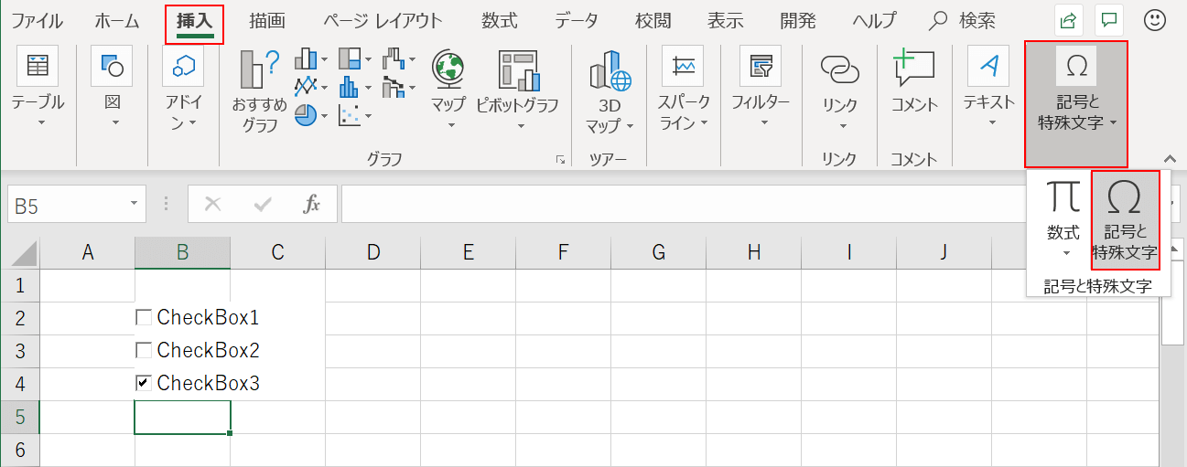1187x467 pixels.
Task: Switch to the 校閲 tab
Action: pos(653,20)
